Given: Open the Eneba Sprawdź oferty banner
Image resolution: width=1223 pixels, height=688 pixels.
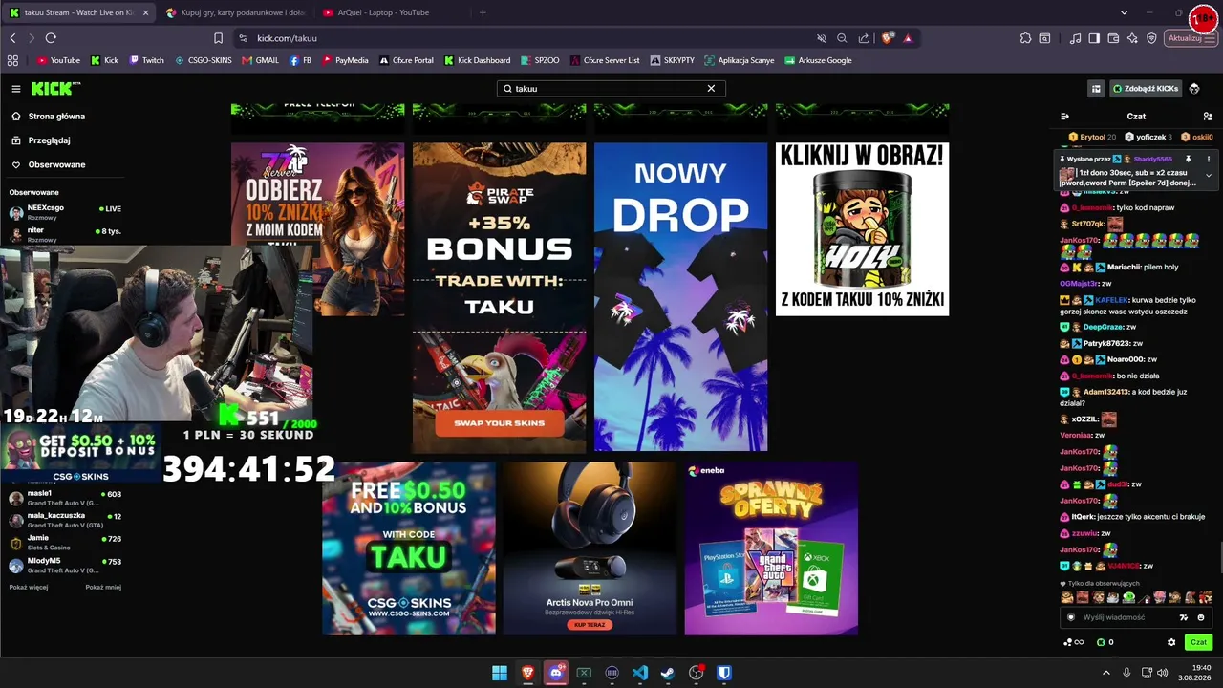Looking at the screenshot, I should [x=771, y=548].
